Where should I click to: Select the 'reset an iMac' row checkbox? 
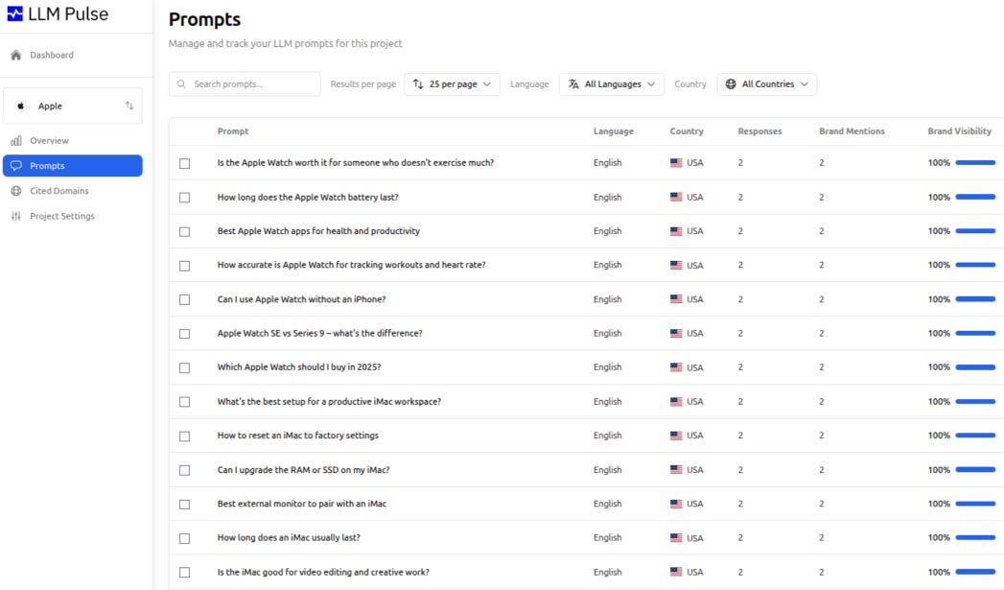184,436
